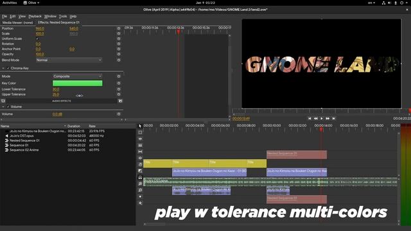The image size is (411, 231).
Task: Enable keyframing stopwatch for Opacity
Action: click(119, 54)
